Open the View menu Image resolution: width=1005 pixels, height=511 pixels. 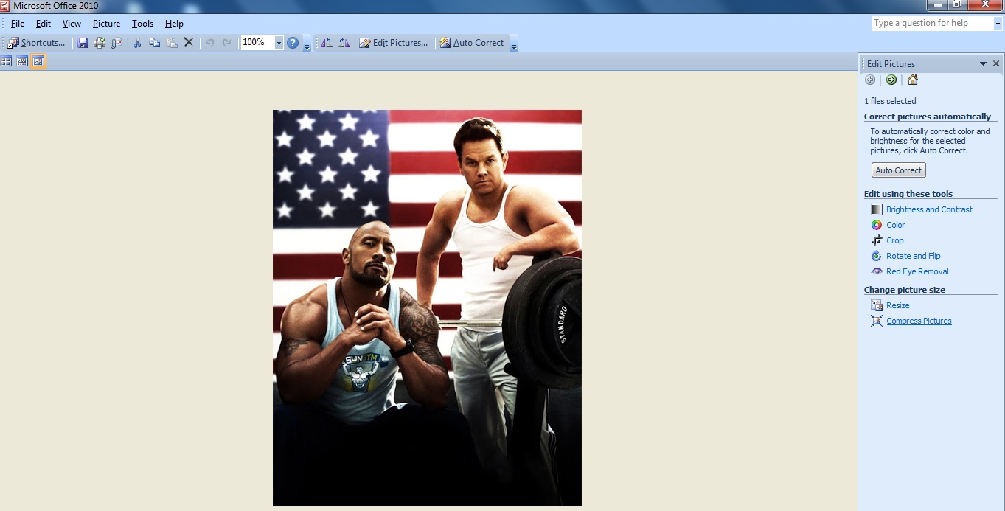(x=72, y=24)
